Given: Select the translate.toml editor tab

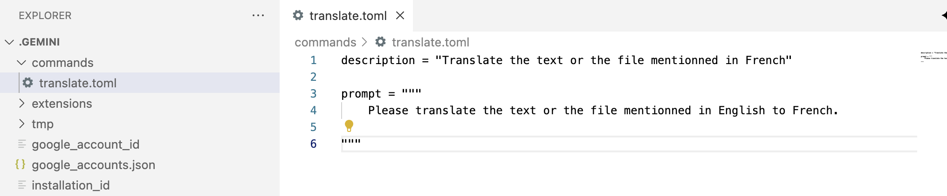Looking at the screenshot, I should [x=348, y=16].
